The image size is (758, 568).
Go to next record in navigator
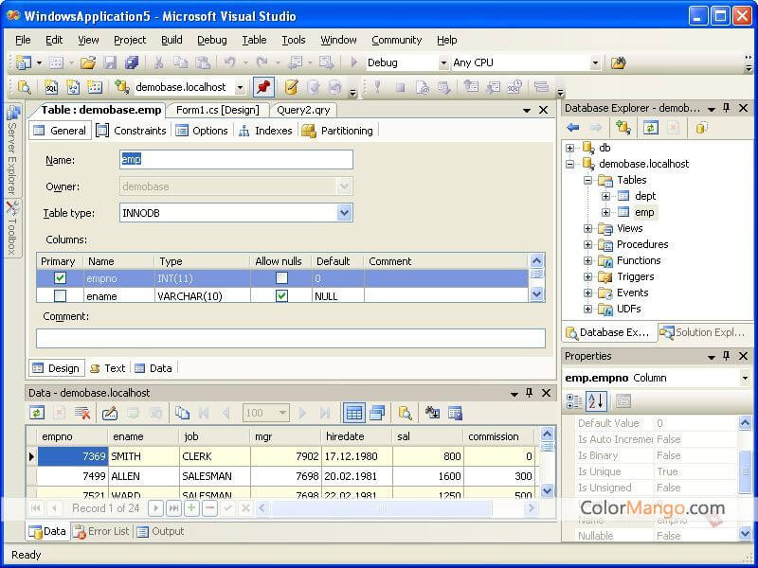pos(155,508)
